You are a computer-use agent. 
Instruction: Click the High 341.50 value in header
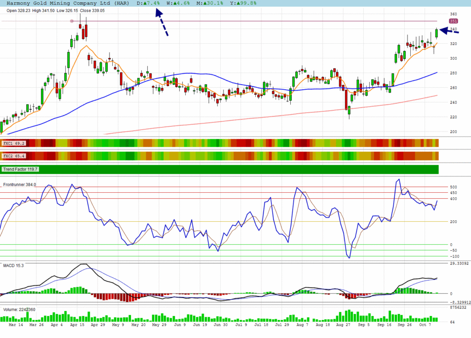[39, 10]
